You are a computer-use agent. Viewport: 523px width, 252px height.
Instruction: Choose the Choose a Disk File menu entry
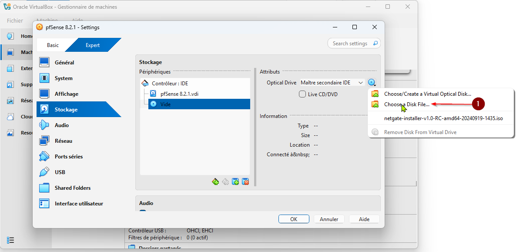point(406,104)
